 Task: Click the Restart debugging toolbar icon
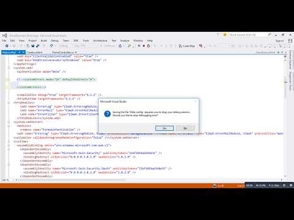click(149, 46)
